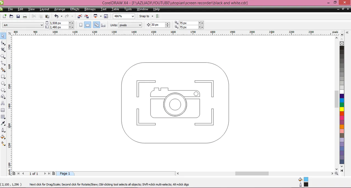351x188 pixels.
Task: Click the Print icon
Action: pos(25,16)
